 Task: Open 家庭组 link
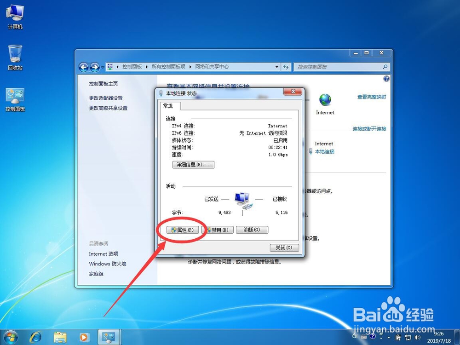pos(96,274)
